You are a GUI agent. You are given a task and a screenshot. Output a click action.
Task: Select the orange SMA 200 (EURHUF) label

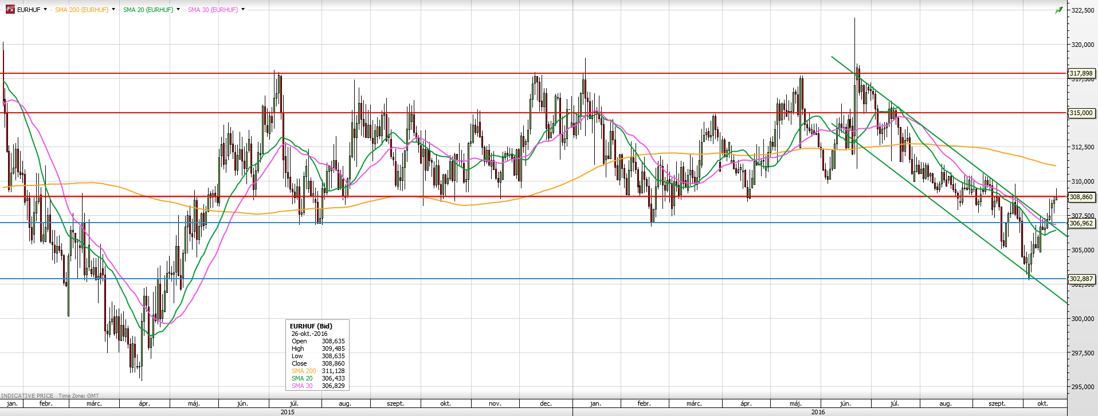point(81,10)
